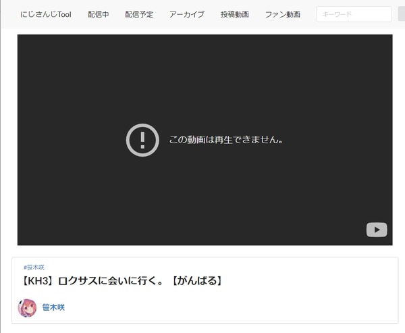Click the YouTube logo in player
The image size is (405, 333).
tap(377, 230)
